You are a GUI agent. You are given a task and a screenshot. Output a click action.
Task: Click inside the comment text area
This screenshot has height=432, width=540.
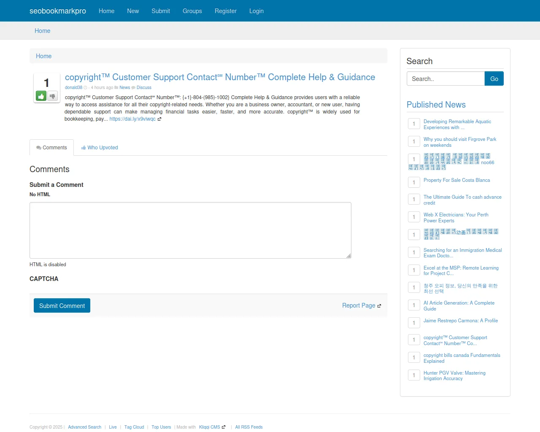coord(190,230)
